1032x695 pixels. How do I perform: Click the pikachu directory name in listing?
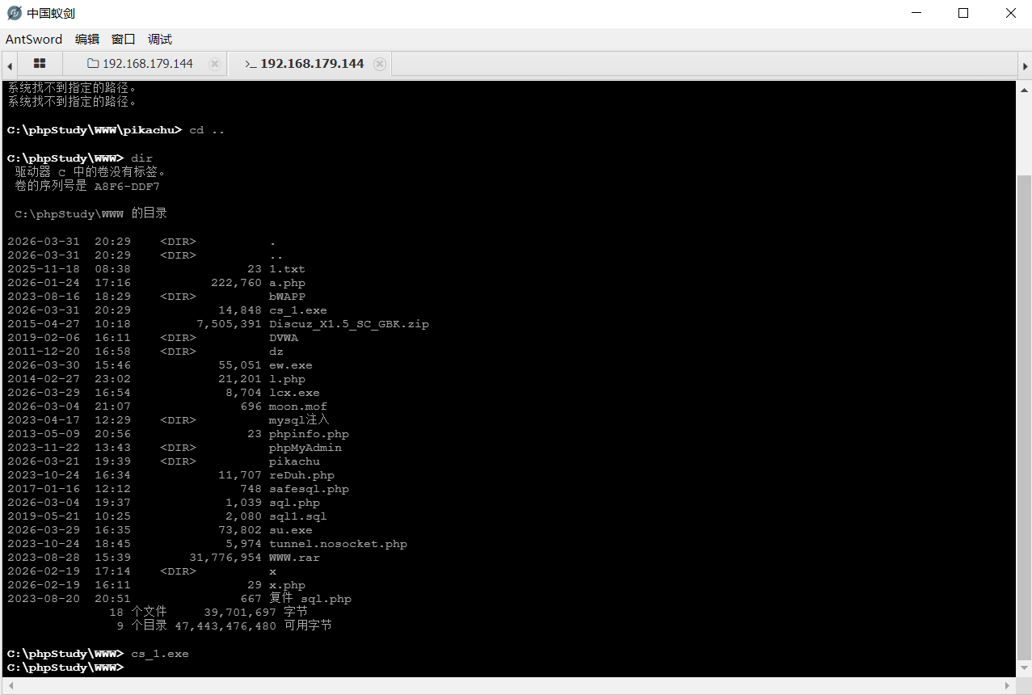tap(294, 461)
